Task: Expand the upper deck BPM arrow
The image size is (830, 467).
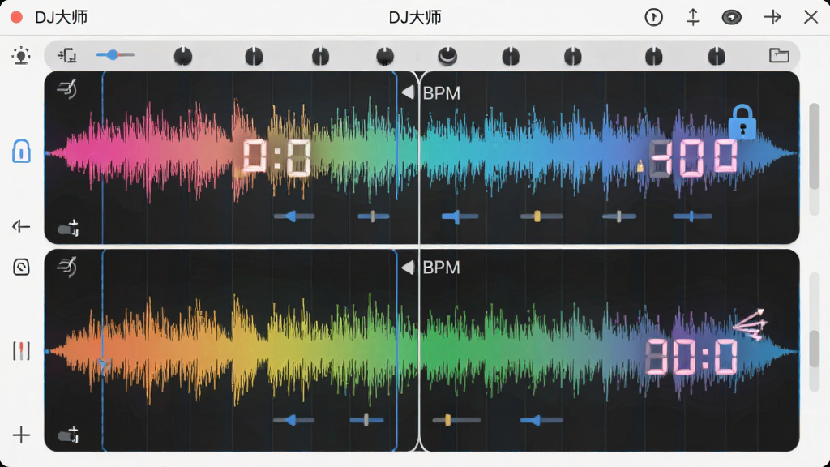Action: [x=408, y=92]
